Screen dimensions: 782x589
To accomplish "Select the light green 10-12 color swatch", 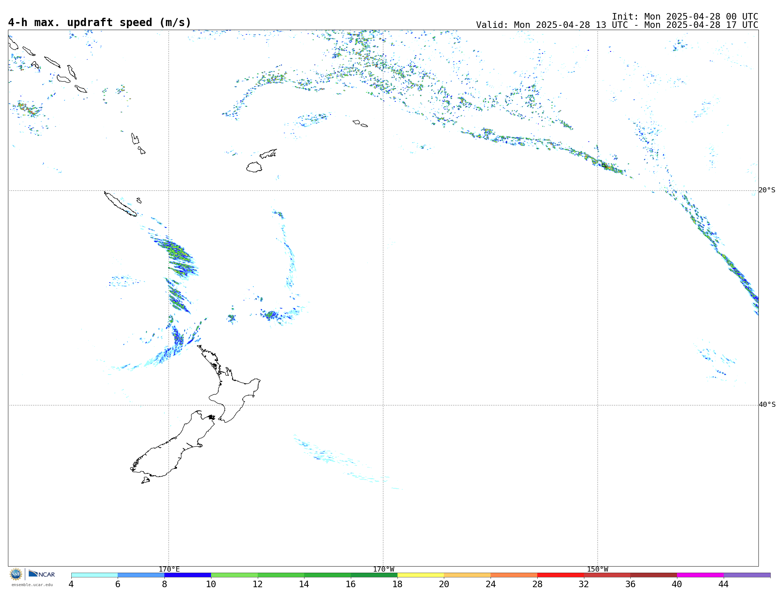I will point(234,575).
